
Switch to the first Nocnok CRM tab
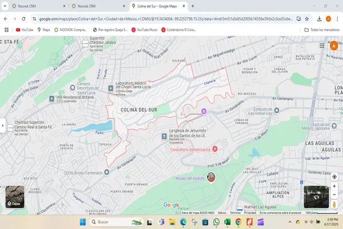point(38,6)
